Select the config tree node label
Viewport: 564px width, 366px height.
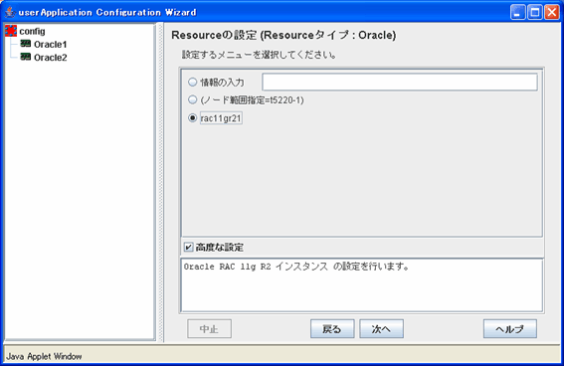coord(33,31)
